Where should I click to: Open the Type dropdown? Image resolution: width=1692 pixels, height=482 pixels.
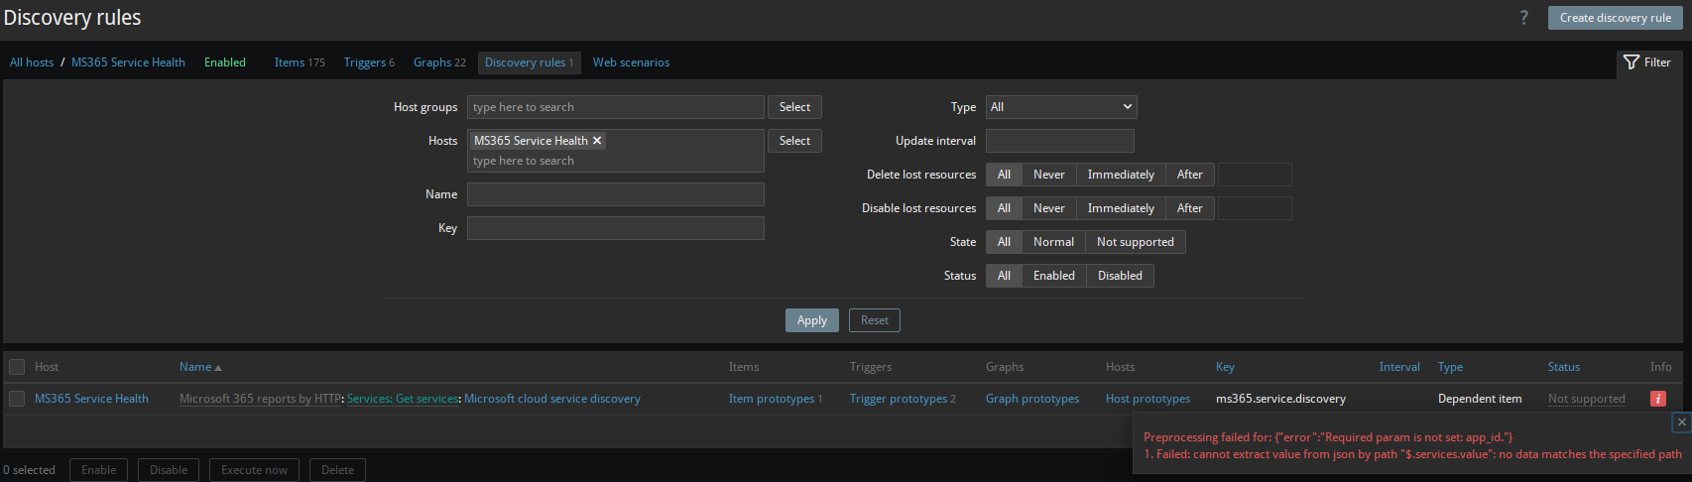click(x=1060, y=107)
